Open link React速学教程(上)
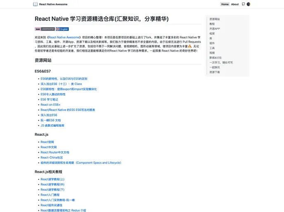Screen dimensions: 284x212 pos(52,179)
